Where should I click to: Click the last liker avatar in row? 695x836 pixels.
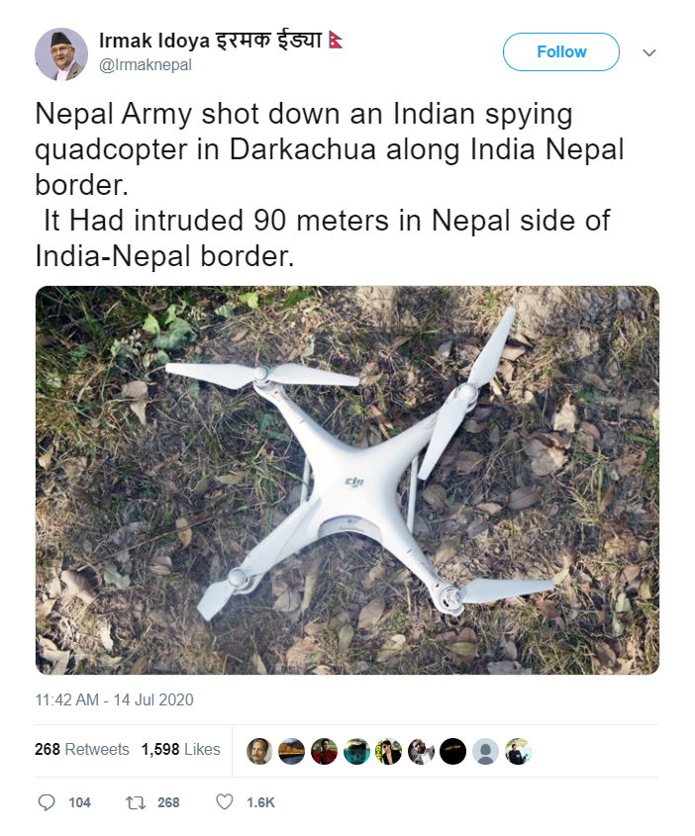518,751
